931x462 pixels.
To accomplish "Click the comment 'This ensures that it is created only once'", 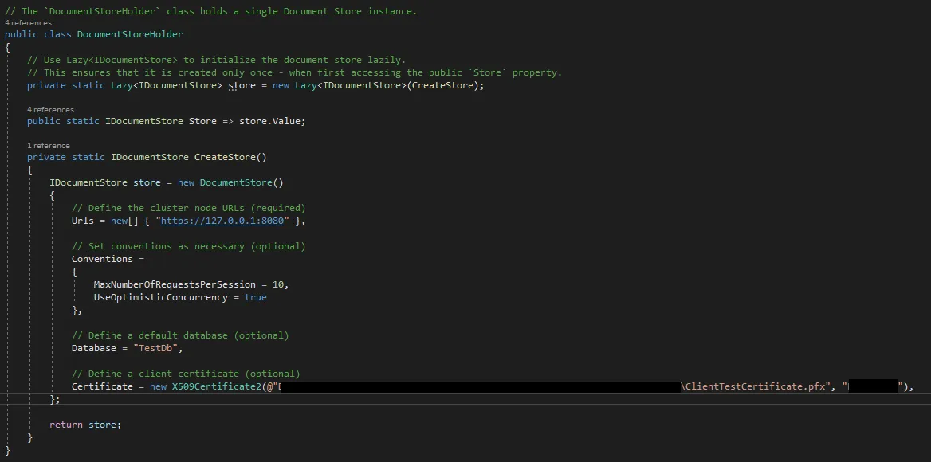I will coord(294,73).
